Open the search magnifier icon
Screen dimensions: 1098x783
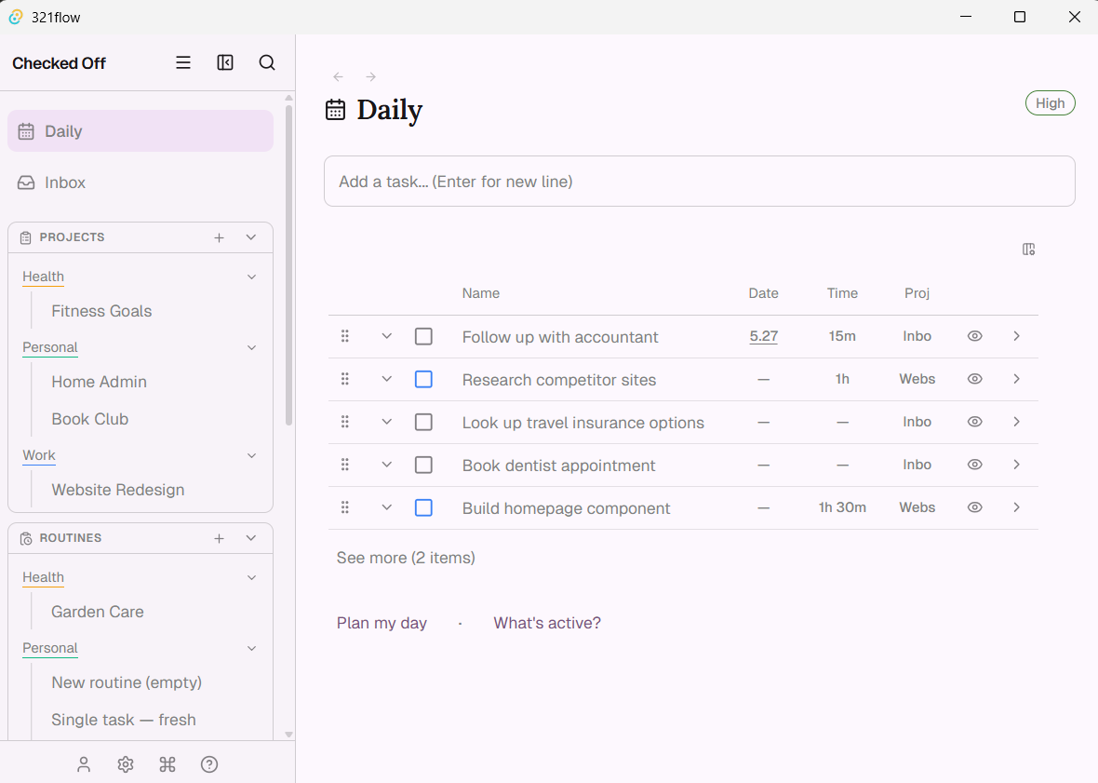(x=267, y=63)
